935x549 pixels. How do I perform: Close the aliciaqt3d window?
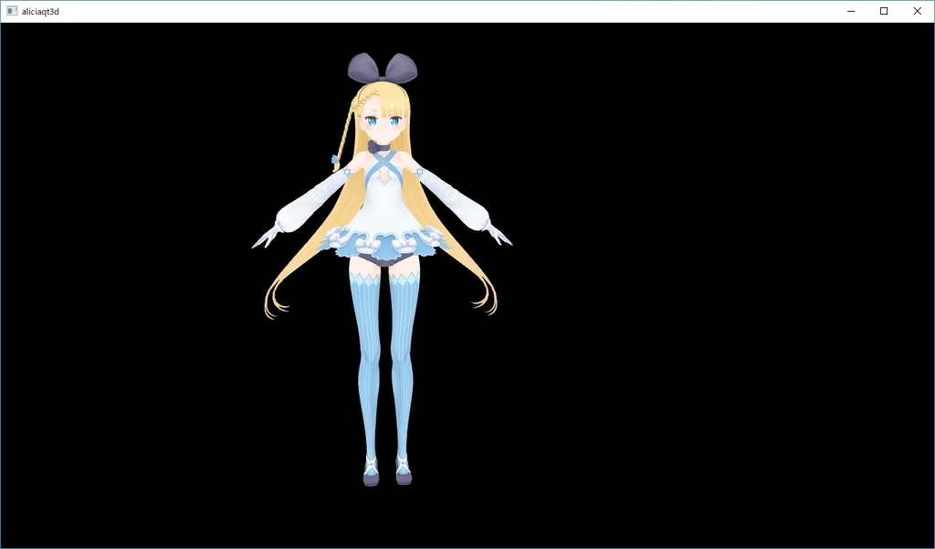tap(918, 11)
